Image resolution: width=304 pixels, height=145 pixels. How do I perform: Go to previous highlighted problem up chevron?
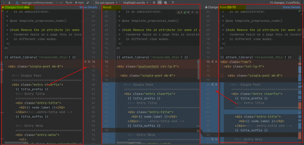[193, 12]
